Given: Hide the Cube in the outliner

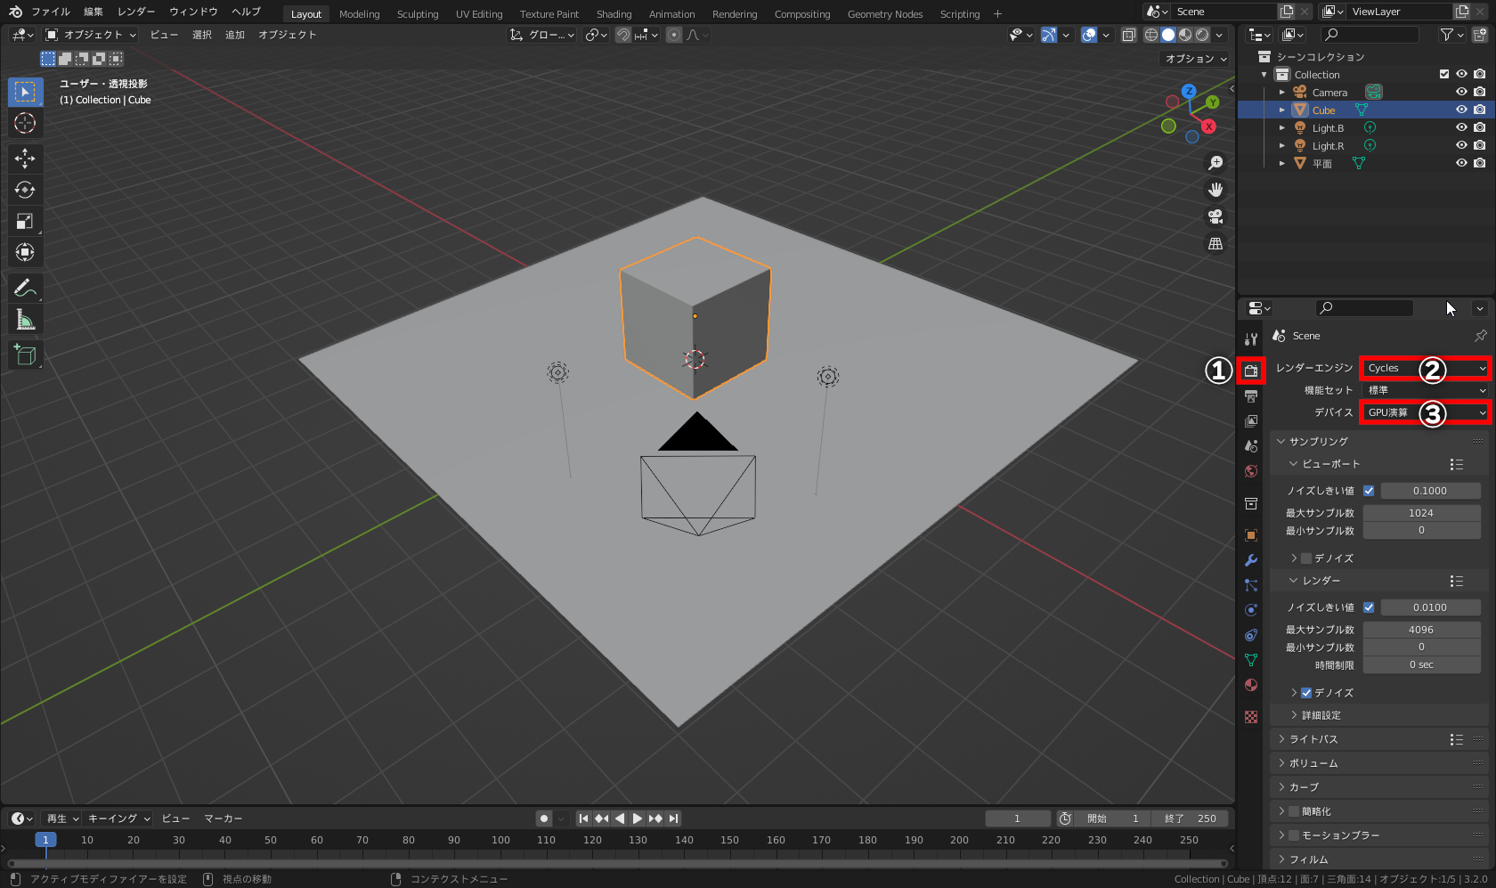Looking at the screenshot, I should 1461,110.
